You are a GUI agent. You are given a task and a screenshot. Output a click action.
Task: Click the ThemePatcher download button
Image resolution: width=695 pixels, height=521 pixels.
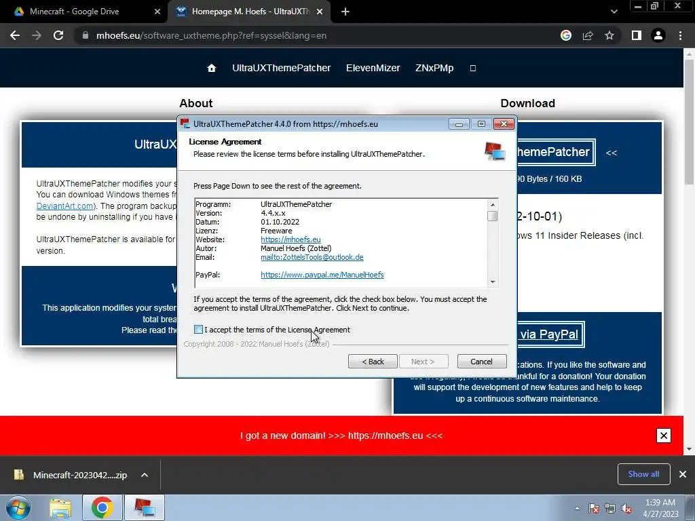pyautogui.click(x=555, y=152)
